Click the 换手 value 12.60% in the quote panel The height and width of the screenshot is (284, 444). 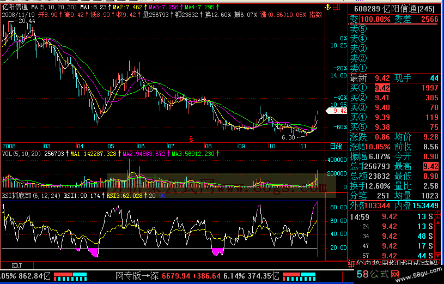coord(378,186)
